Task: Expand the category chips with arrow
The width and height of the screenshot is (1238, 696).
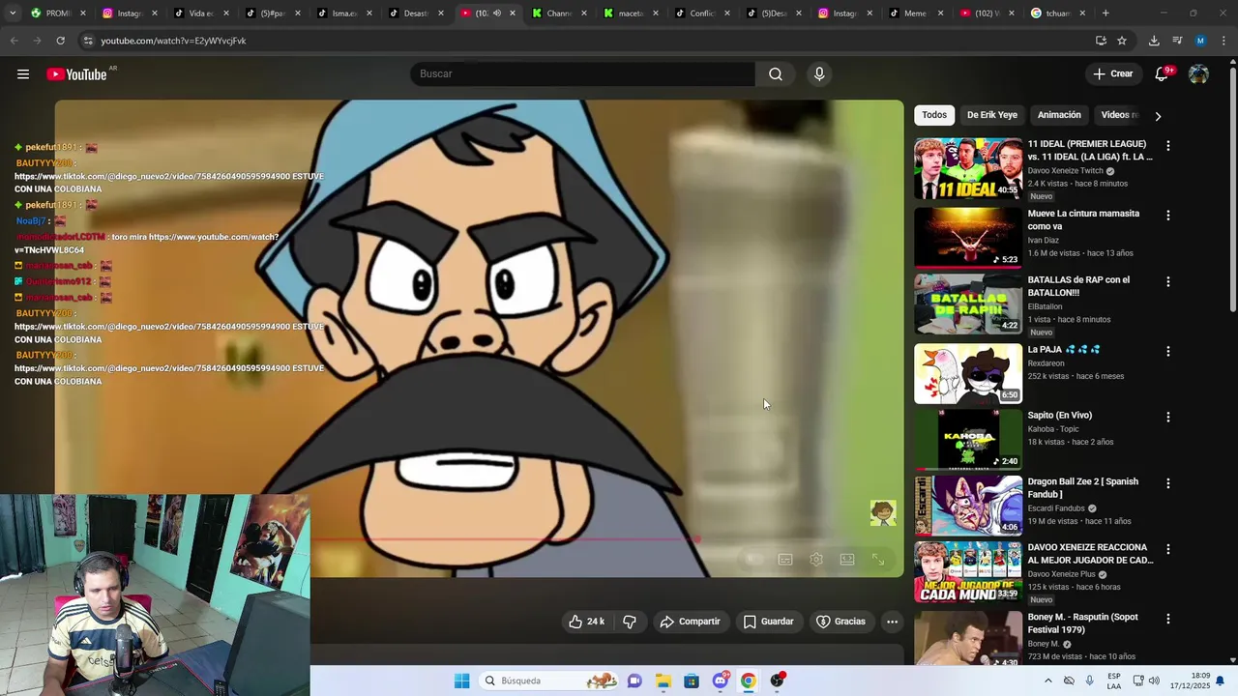Action: pyautogui.click(x=1158, y=116)
